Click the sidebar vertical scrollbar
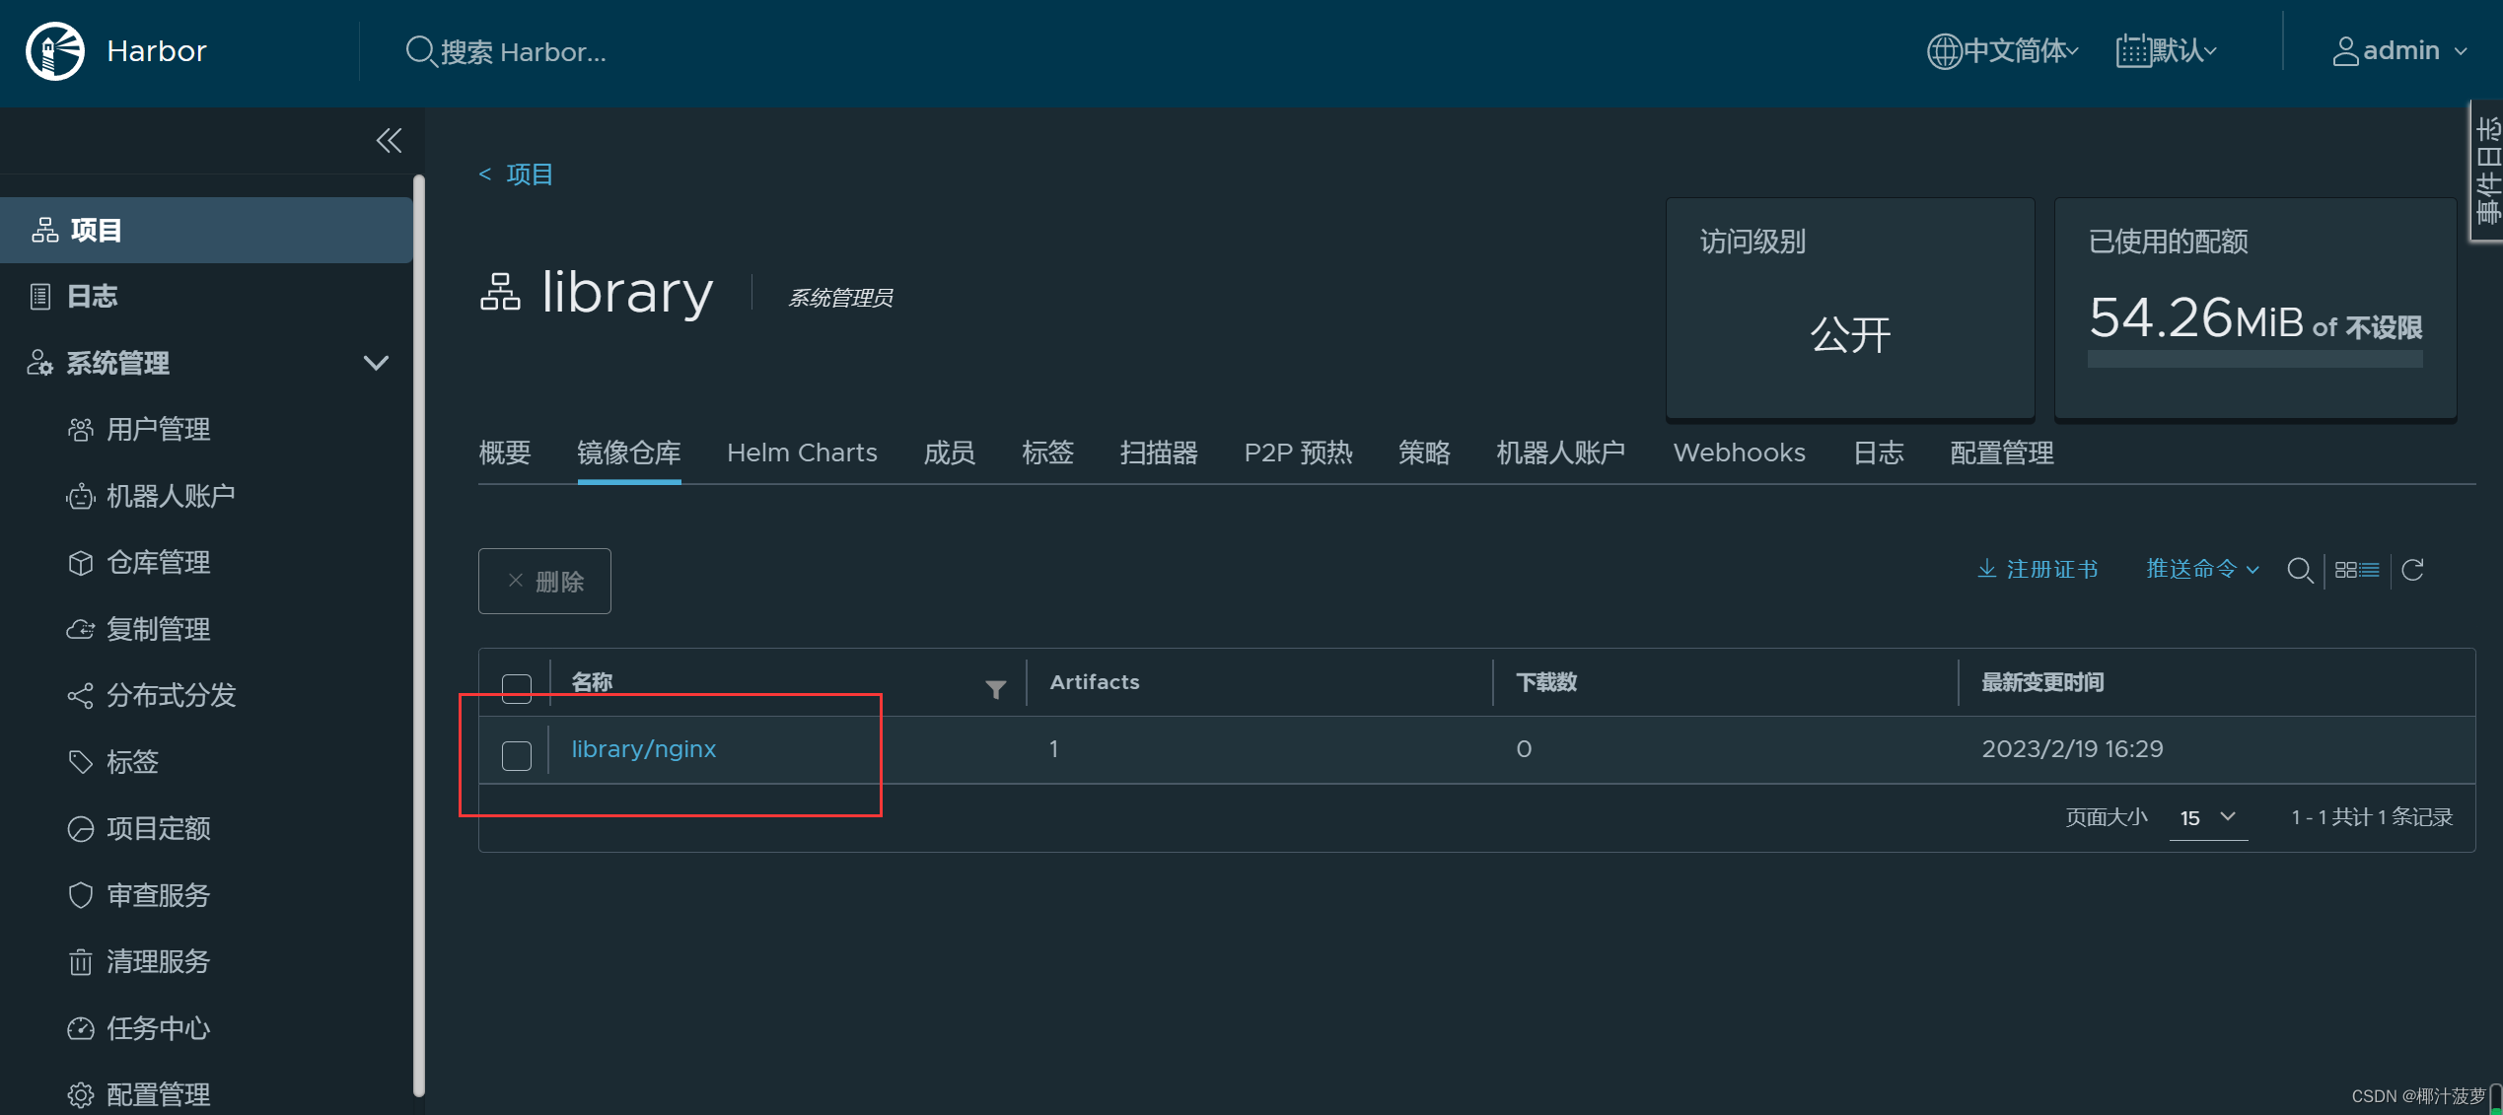 (418, 636)
